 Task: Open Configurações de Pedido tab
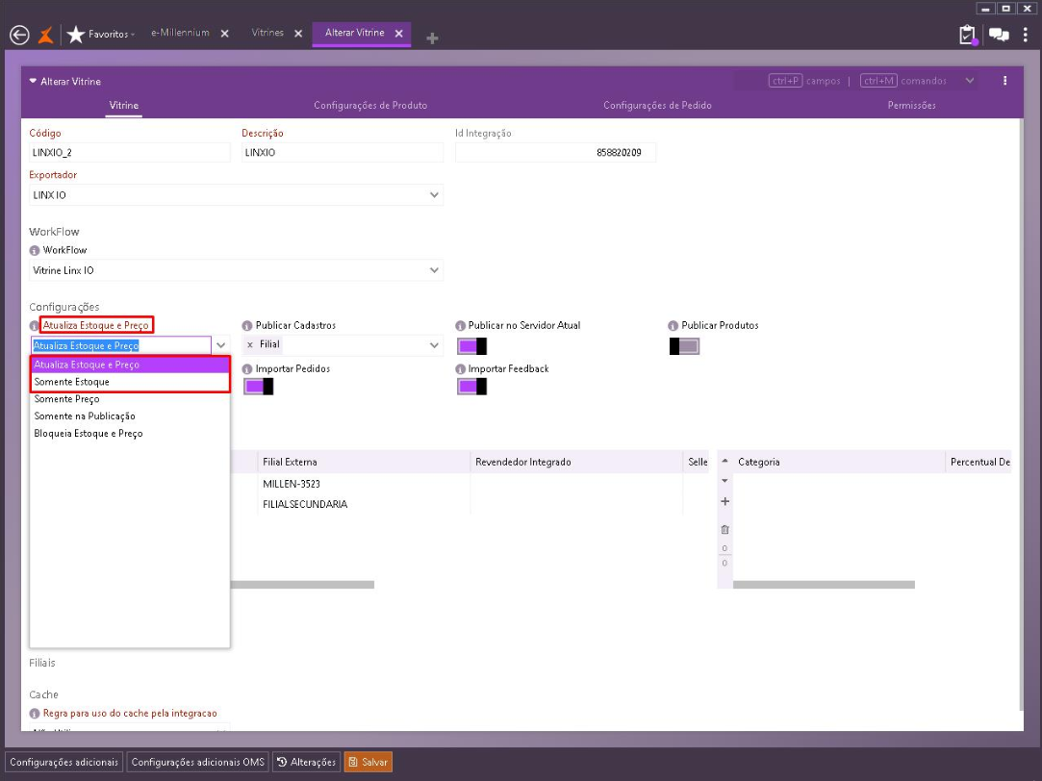[x=657, y=105]
